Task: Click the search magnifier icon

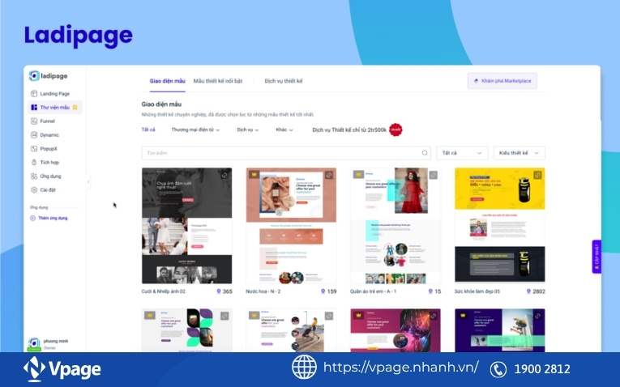Action: click(424, 153)
